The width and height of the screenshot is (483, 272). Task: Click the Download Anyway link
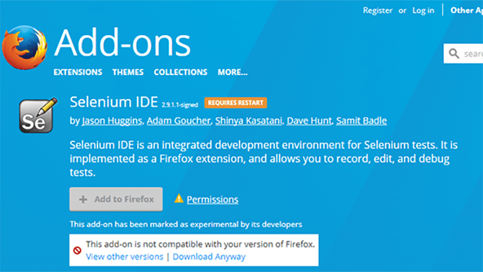pos(210,256)
